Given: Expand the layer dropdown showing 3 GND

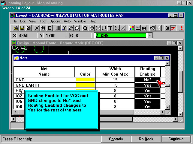Looking at the screenshot, I should pos(150,36).
